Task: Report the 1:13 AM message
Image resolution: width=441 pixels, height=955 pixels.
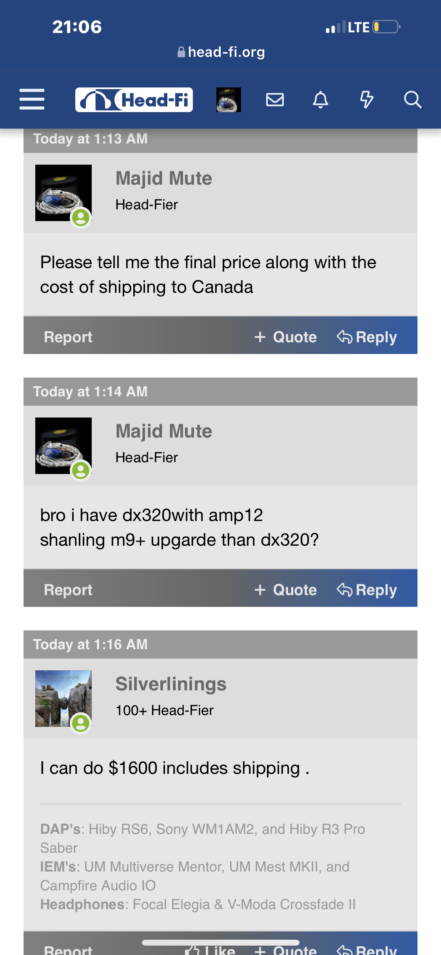Action: coord(68,337)
